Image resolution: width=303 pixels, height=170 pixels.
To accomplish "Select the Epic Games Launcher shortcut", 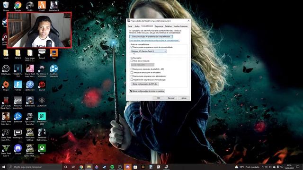I will coord(30,119).
